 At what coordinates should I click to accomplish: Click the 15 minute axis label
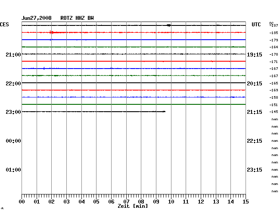pyautogui.click(x=246, y=202)
